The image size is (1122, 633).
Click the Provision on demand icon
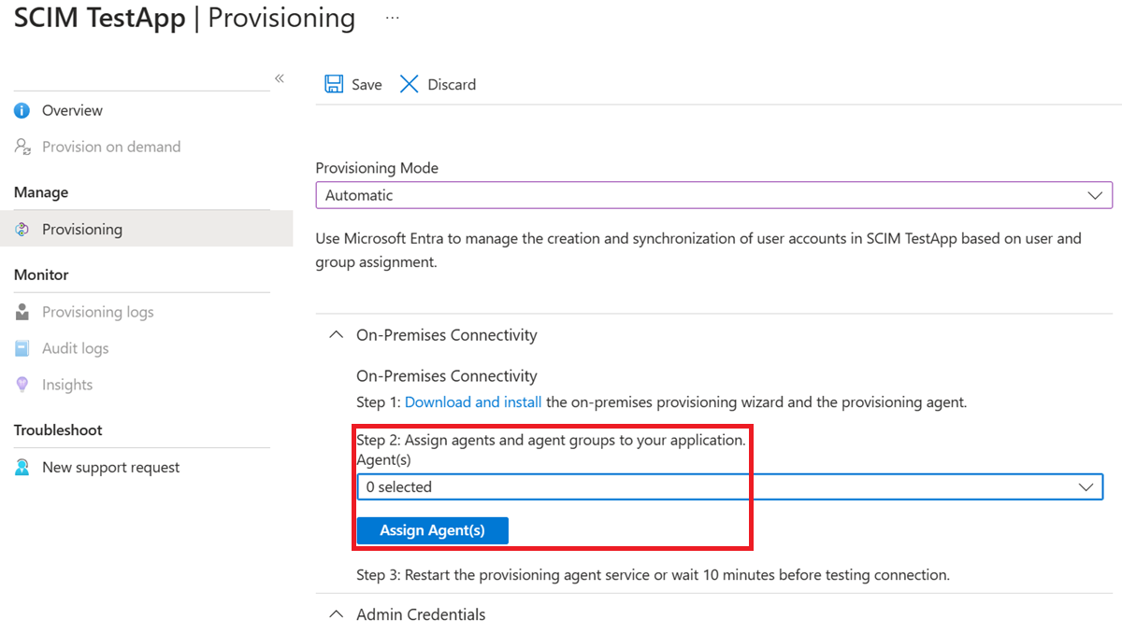tap(21, 147)
